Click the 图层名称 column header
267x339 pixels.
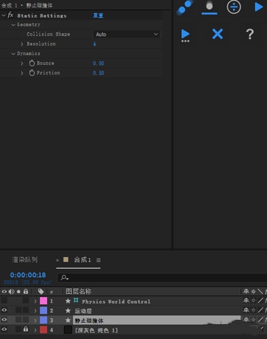[x=79, y=291]
